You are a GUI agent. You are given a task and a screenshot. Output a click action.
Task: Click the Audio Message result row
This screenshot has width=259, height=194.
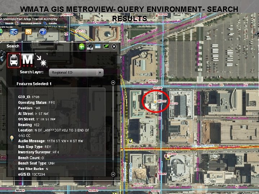click(x=51, y=141)
